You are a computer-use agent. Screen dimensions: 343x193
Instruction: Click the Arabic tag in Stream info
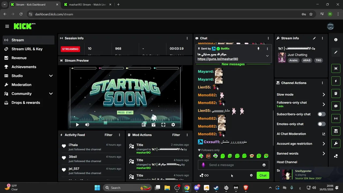(293, 60)
